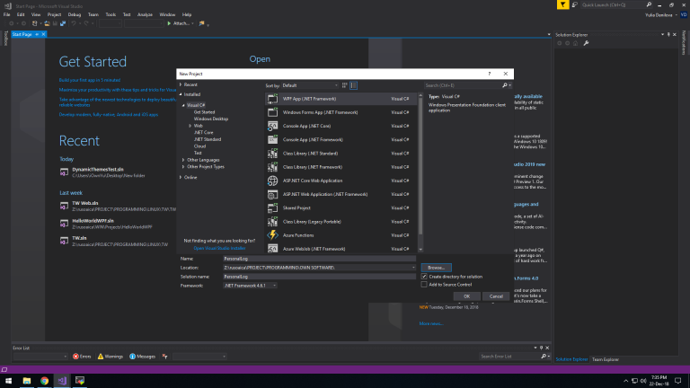The height and width of the screenshot is (388, 690).
Task: Click the ASP.NET Core Web Application globe icon
Action: click(x=275, y=181)
